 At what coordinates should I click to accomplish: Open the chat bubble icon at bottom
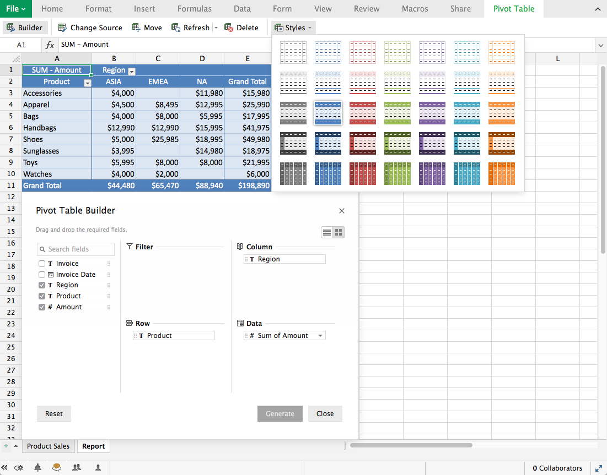pos(57,468)
